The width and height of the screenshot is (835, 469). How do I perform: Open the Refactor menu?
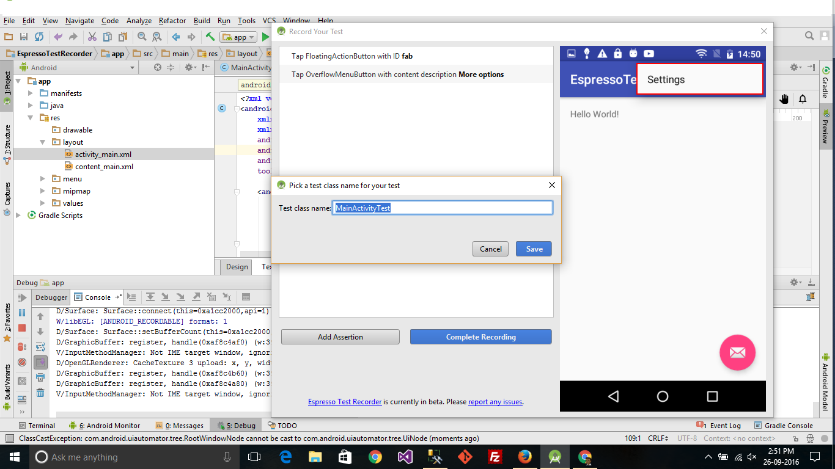[x=172, y=21]
